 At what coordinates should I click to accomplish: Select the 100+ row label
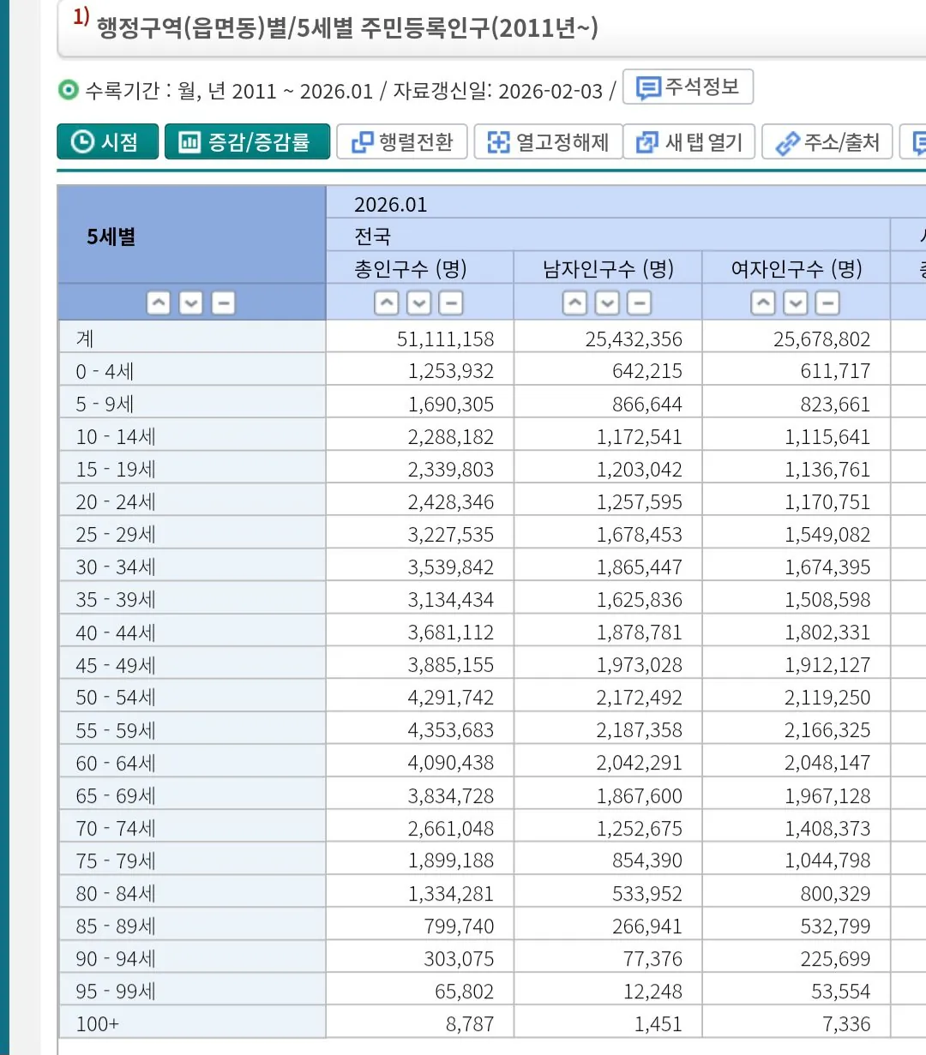(x=192, y=1022)
